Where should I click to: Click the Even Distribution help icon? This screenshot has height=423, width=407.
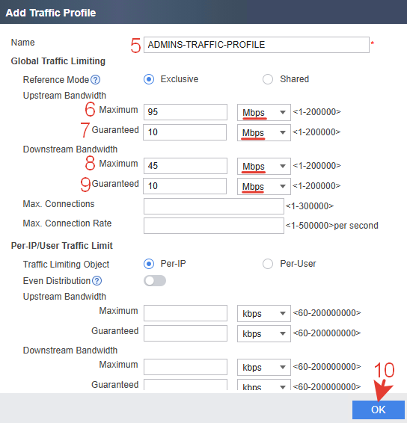tap(97, 281)
